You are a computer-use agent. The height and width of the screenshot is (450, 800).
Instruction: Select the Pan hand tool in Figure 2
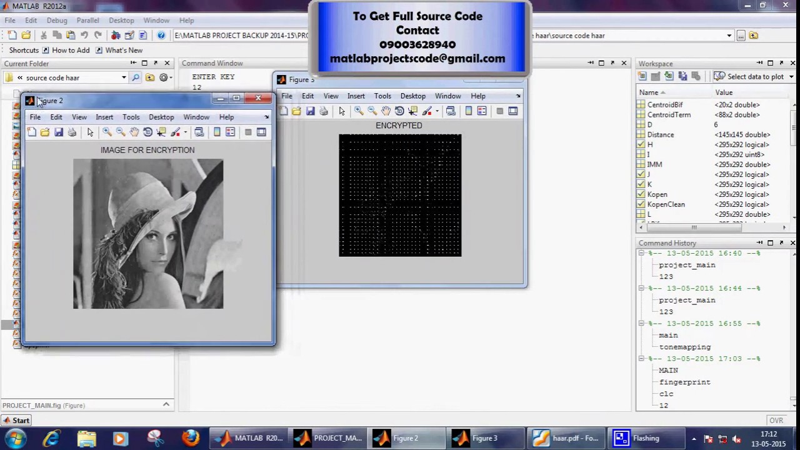click(134, 132)
